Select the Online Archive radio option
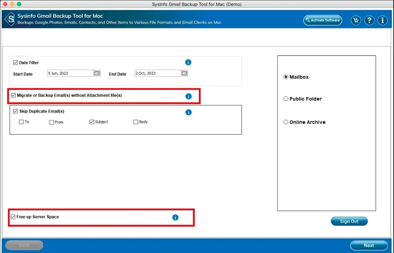Viewport: 394px width, 253px height. pos(286,122)
